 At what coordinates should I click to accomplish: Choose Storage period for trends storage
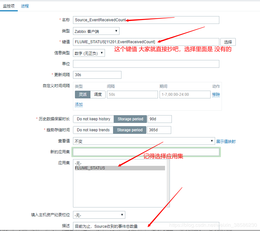(x=130, y=130)
